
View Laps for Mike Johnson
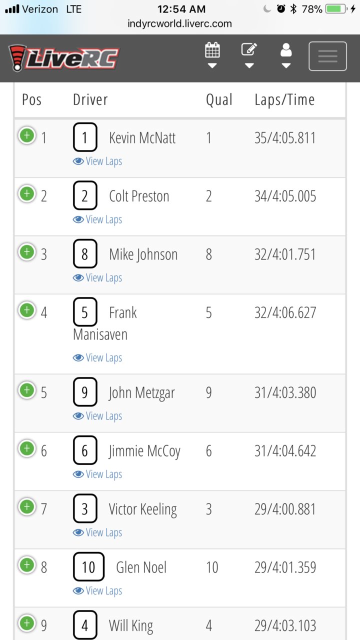[x=97, y=277]
